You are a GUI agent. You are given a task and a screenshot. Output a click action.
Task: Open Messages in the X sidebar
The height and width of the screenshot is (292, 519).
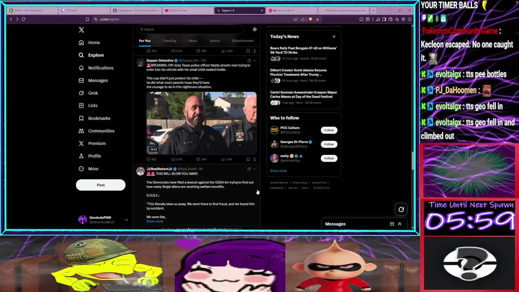pos(93,80)
